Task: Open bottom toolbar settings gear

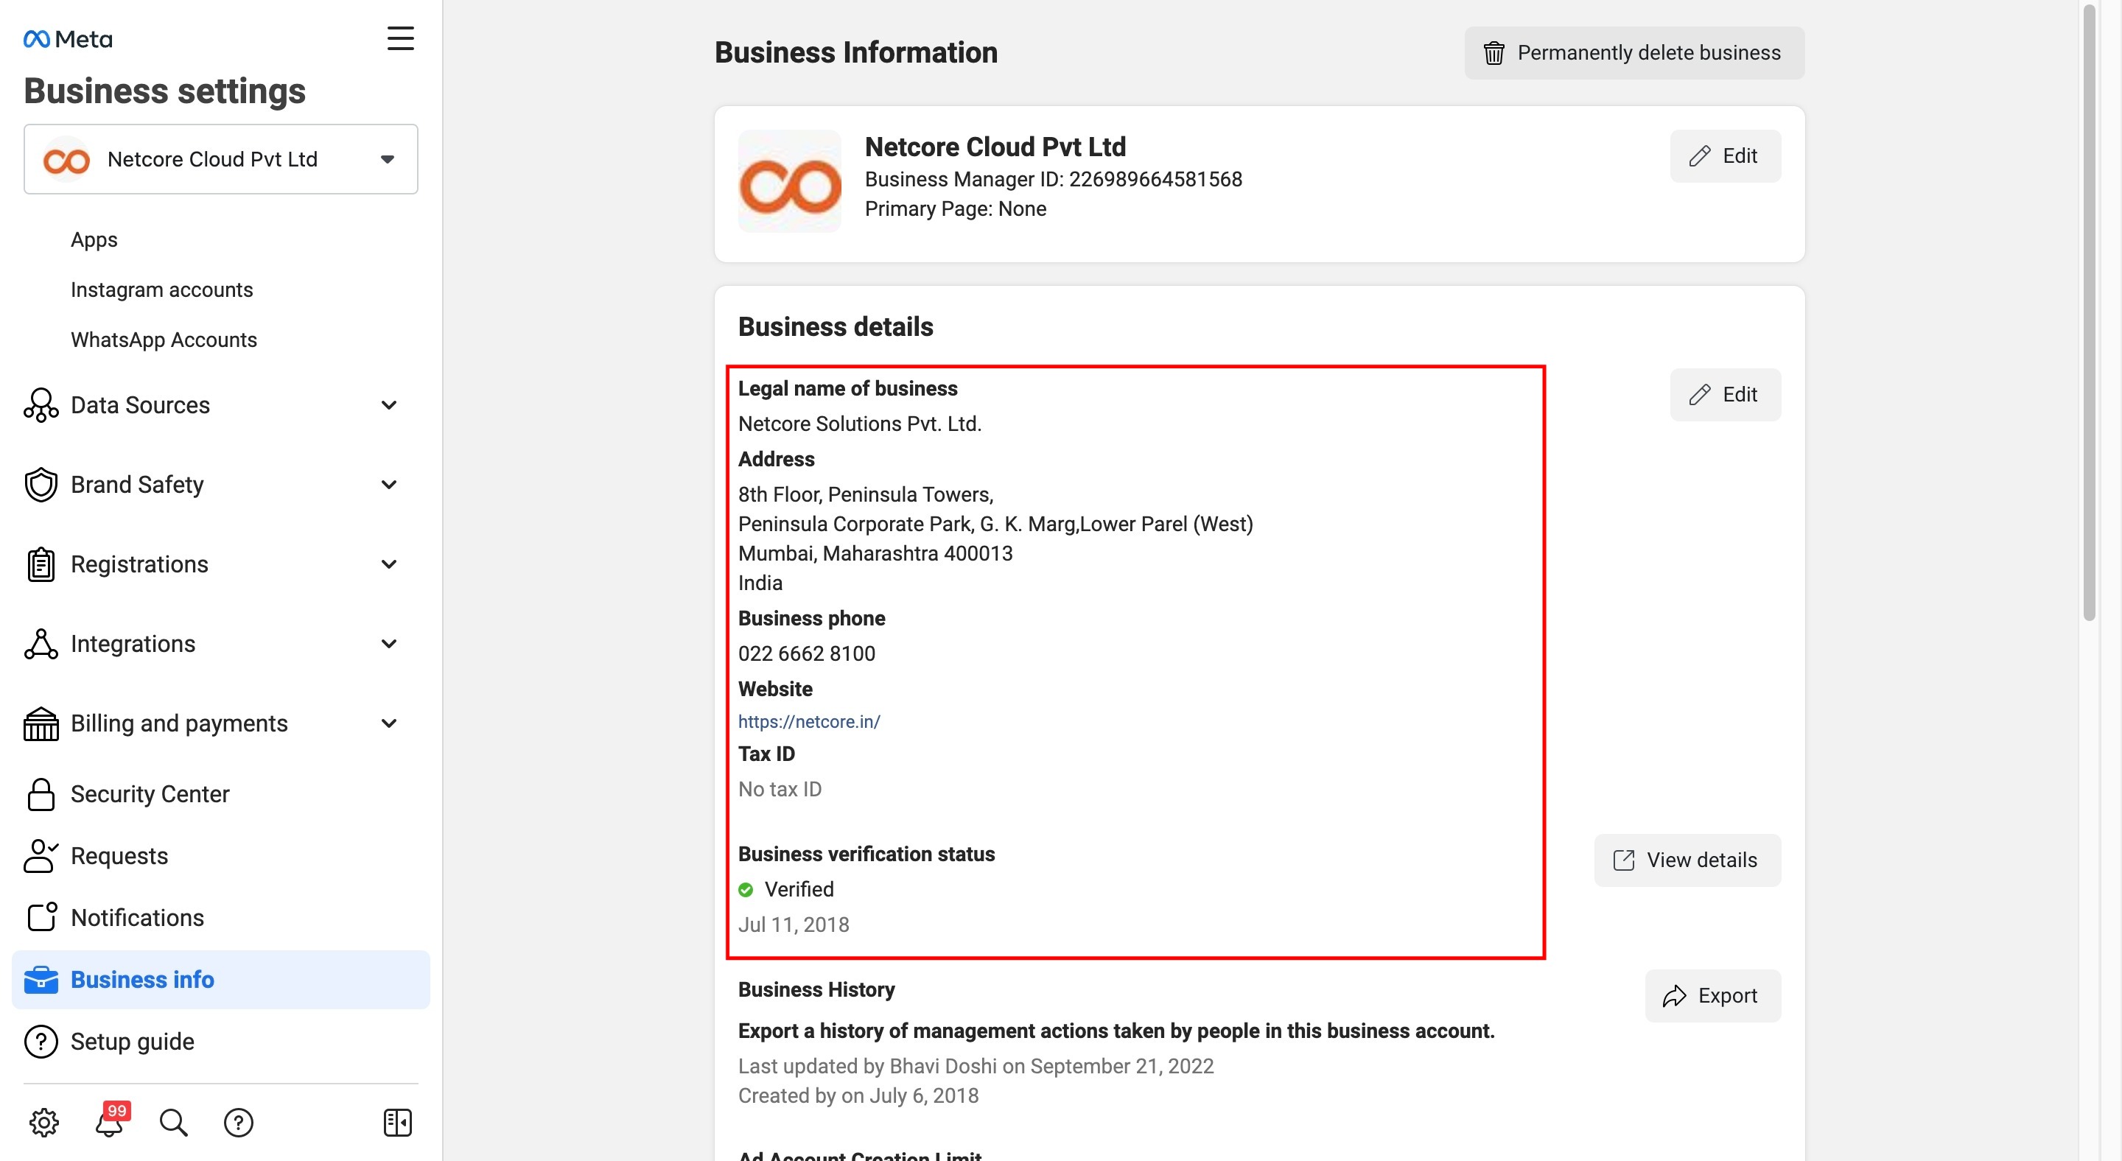Action: click(x=43, y=1121)
